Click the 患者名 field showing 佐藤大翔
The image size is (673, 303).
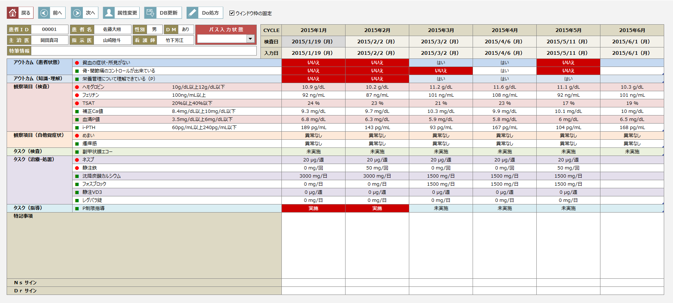pyautogui.click(x=112, y=29)
